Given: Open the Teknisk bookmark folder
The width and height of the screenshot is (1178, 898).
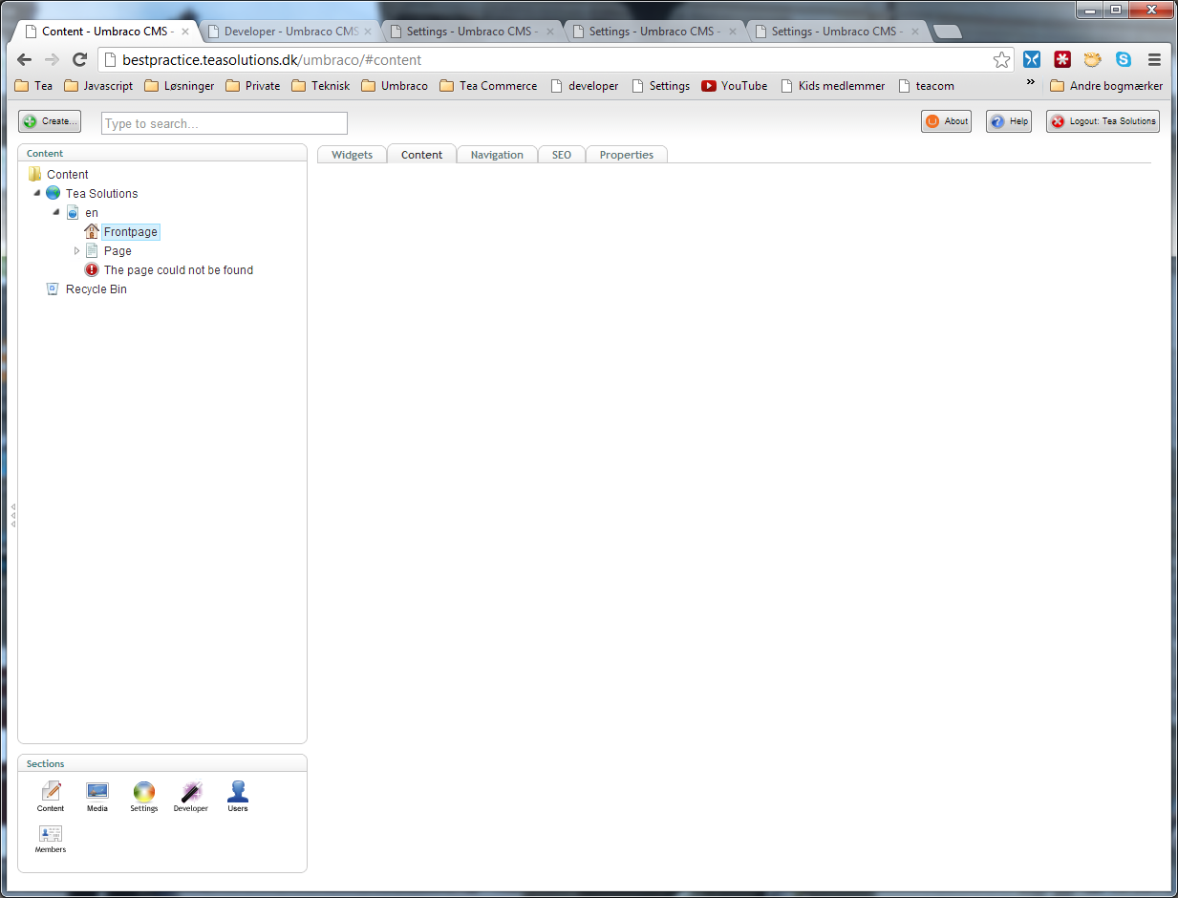Looking at the screenshot, I should [x=321, y=86].
